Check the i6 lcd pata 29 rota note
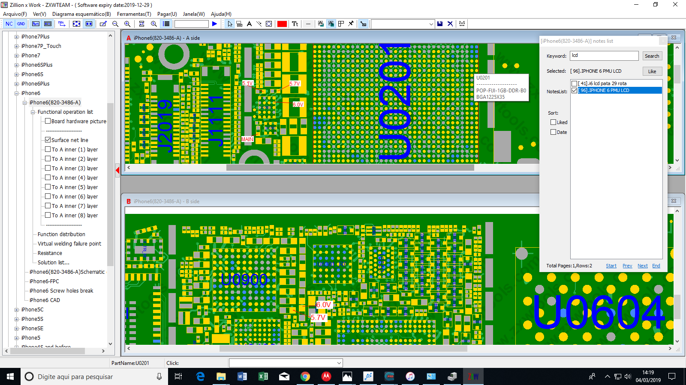The image size is (686, 385). [x=575, y=83]
